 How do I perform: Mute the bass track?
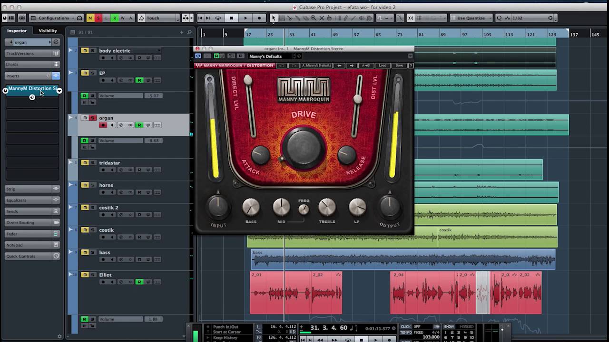click(84, 253)
